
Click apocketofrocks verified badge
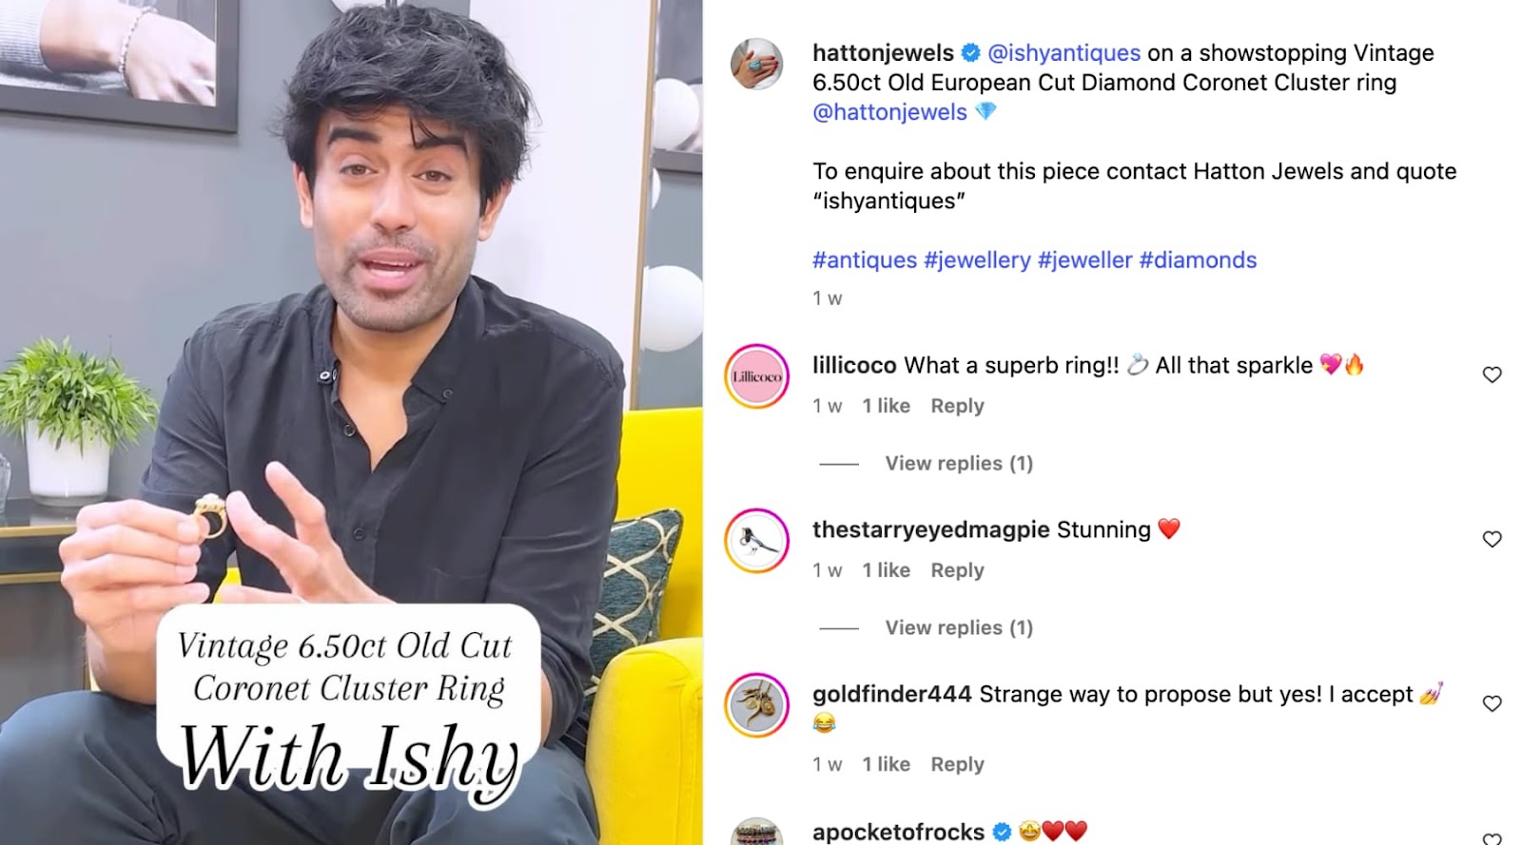coord(1002,832)
